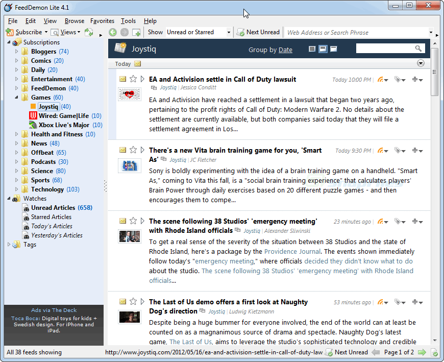The image size is (444, 362).
Task: Click the 38 Studios article thumbnail
Action: point(130,236)
